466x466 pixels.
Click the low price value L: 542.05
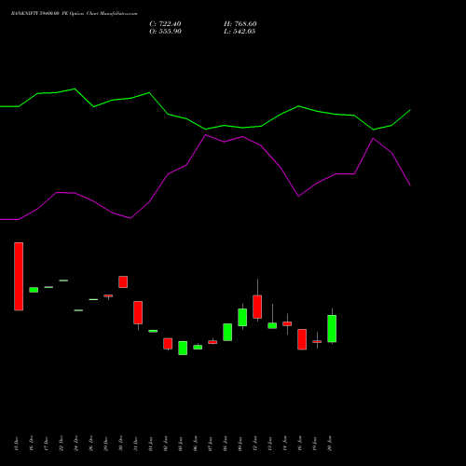(x=240, y=32)
